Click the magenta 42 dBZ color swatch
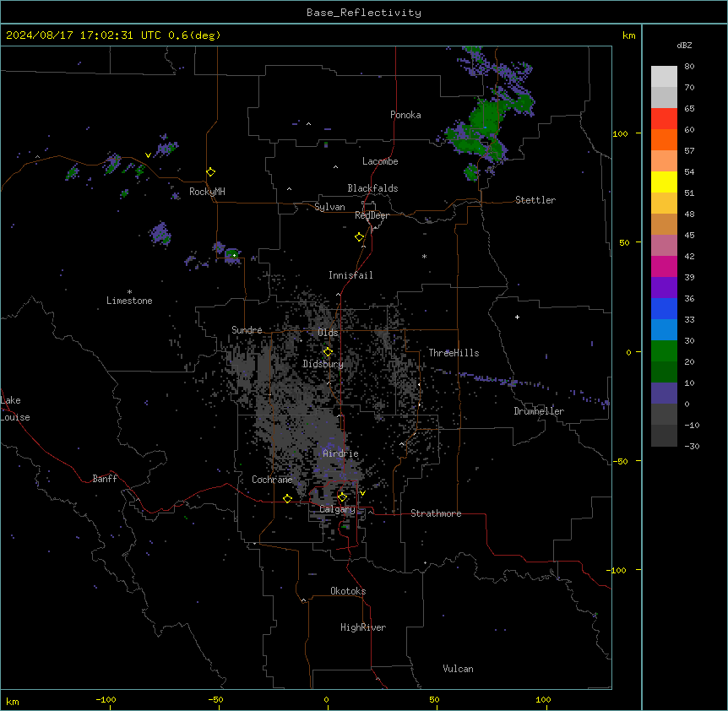The width and height of the screenshot is (728, 711). point(664,266)
